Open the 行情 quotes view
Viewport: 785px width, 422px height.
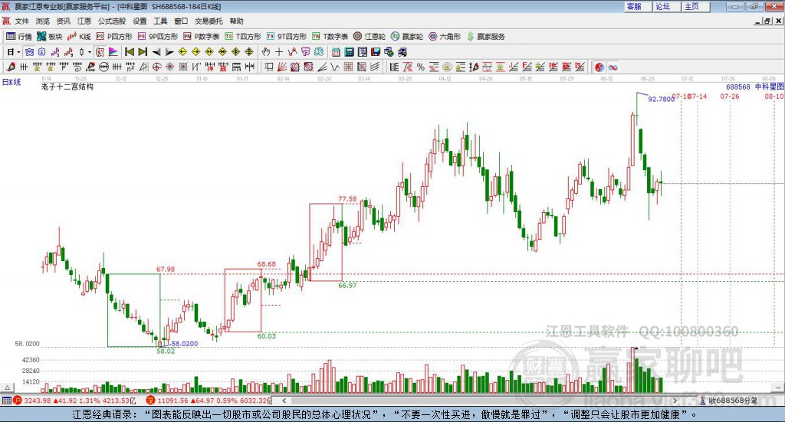(18, 37)
